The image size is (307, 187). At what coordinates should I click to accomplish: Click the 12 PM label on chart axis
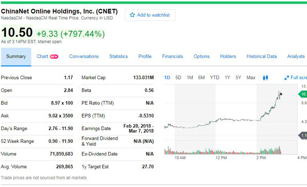click(221, 158)
